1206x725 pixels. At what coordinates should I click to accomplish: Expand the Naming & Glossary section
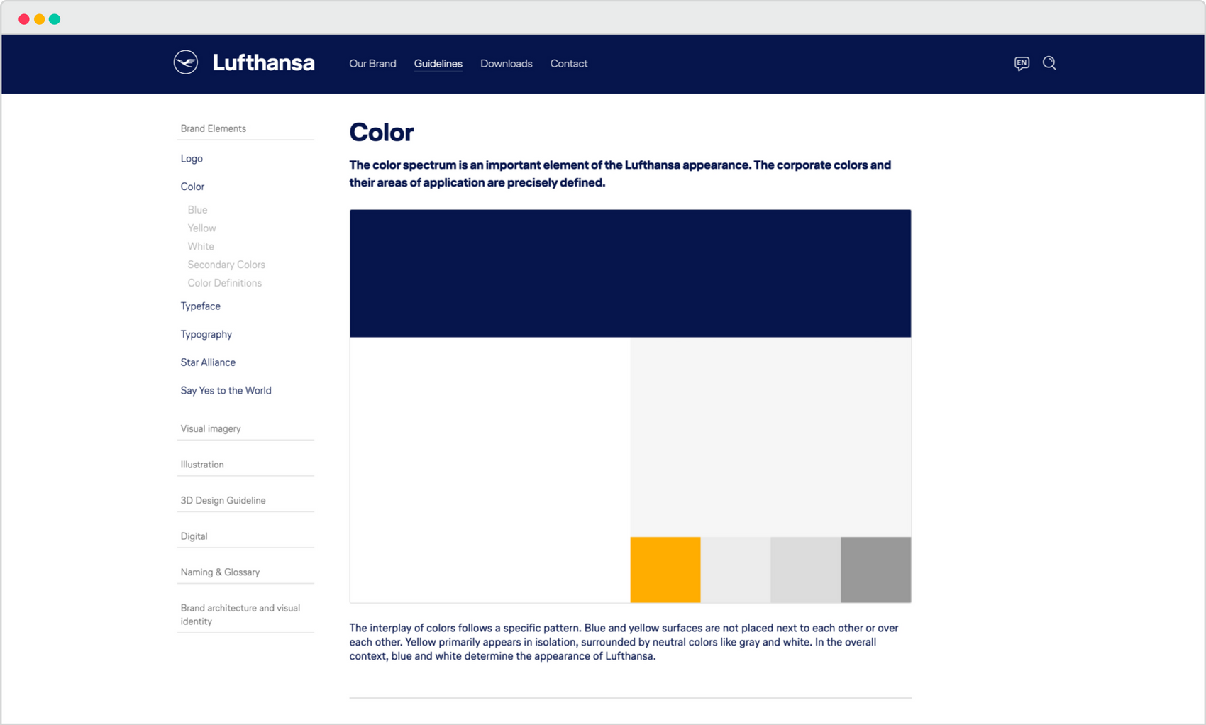click(x=245, y=572)
